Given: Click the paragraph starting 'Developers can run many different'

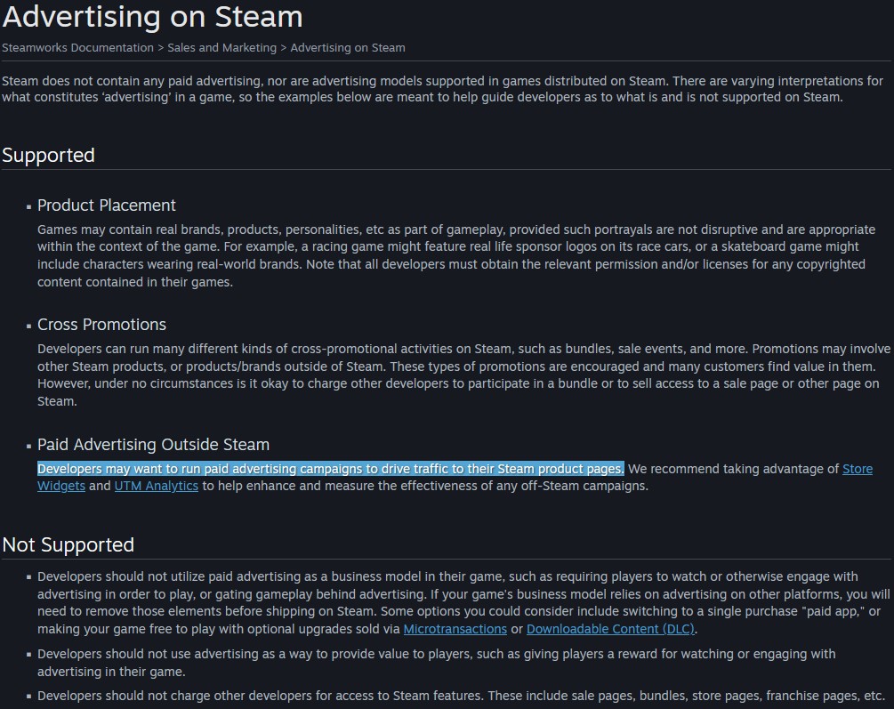Looking at the screenshot, I should 463,375.
